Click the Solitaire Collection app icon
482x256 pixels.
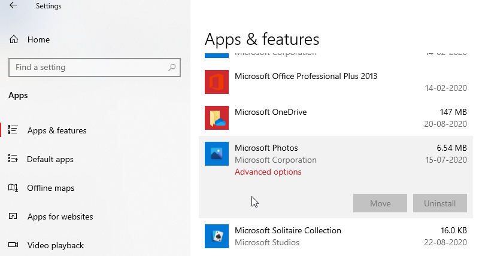(x=217, y=236)
